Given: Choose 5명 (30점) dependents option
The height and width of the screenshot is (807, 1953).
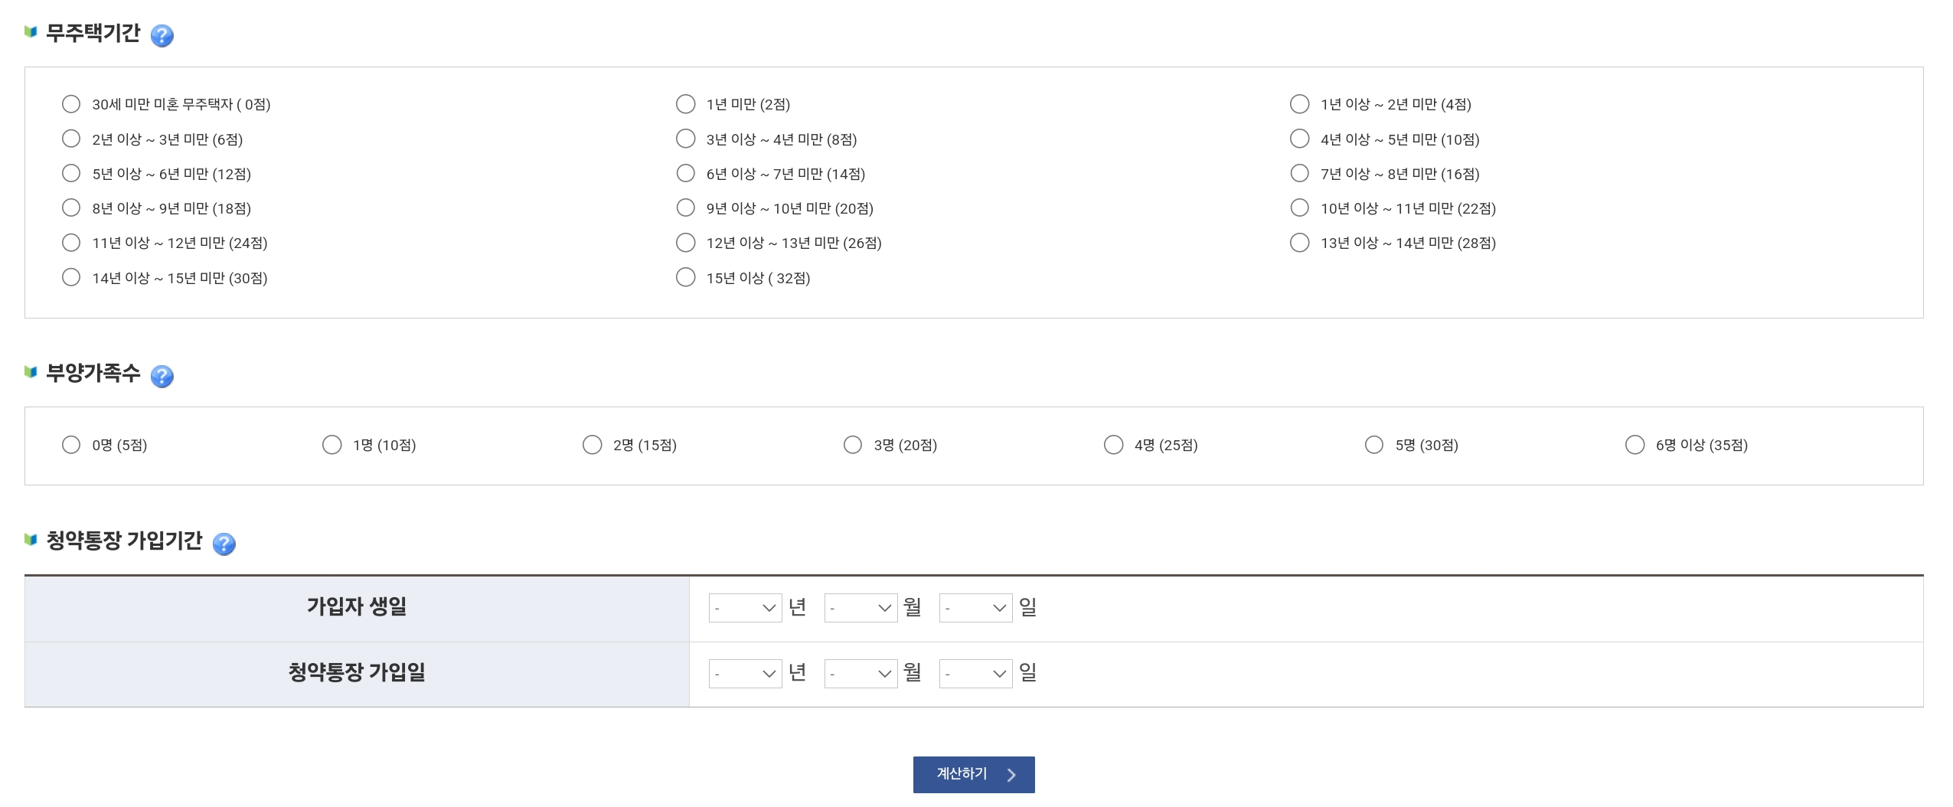Looking at the screenshot, I should (1373, 445).
